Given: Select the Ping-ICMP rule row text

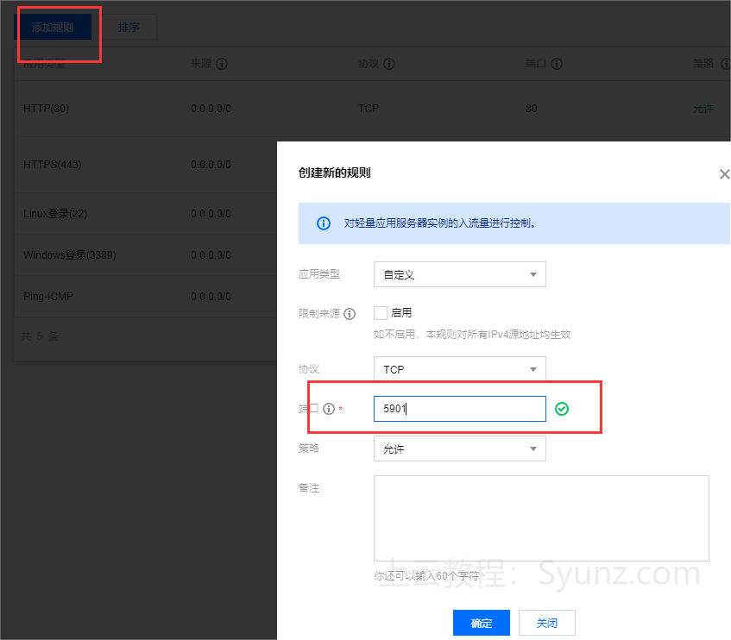Looking at the screenshot, I should (x=48, y=297).
